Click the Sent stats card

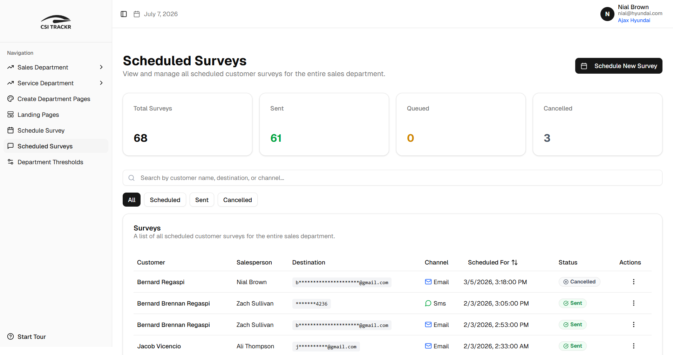(x=324, y=124)
